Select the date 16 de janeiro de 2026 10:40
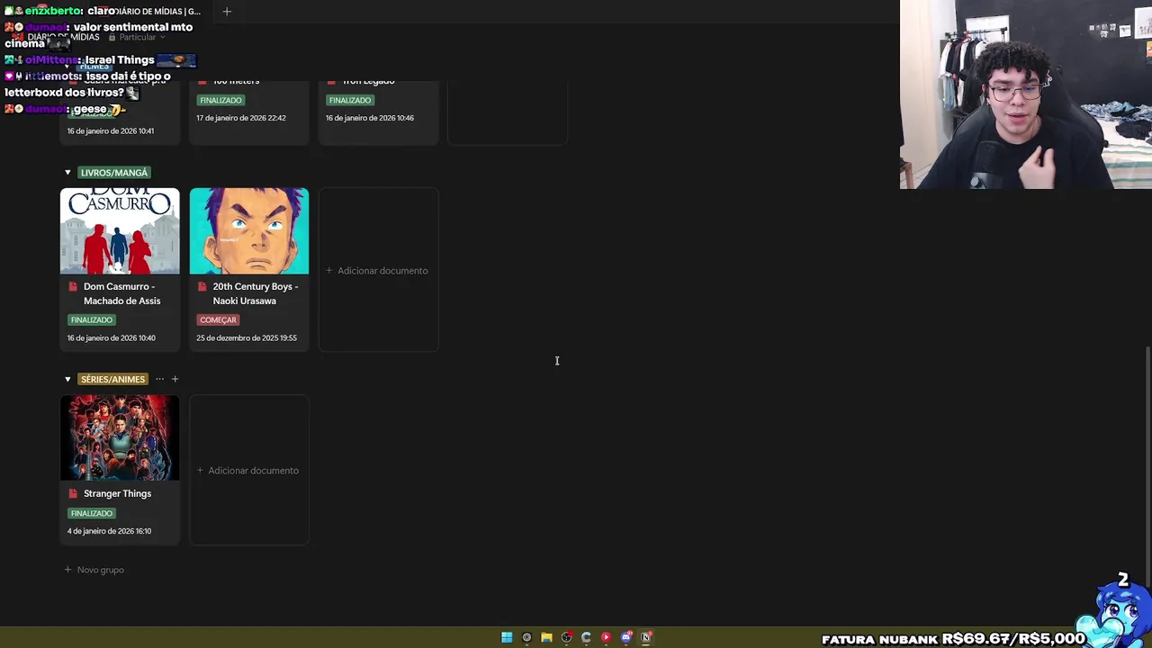Screen dimensions: 1152x648 112,337
